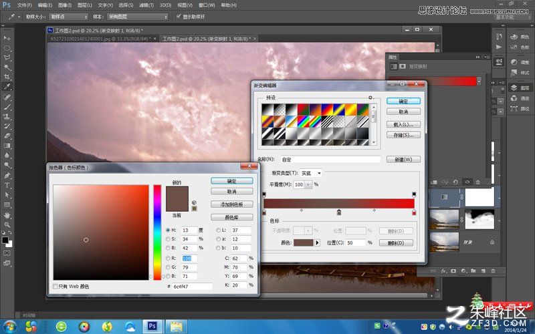Viewport: 535px width, 334px height.
Task: Select the Elliptical Marquee tool
Action: pyautogui.click(x=7, y=48)
